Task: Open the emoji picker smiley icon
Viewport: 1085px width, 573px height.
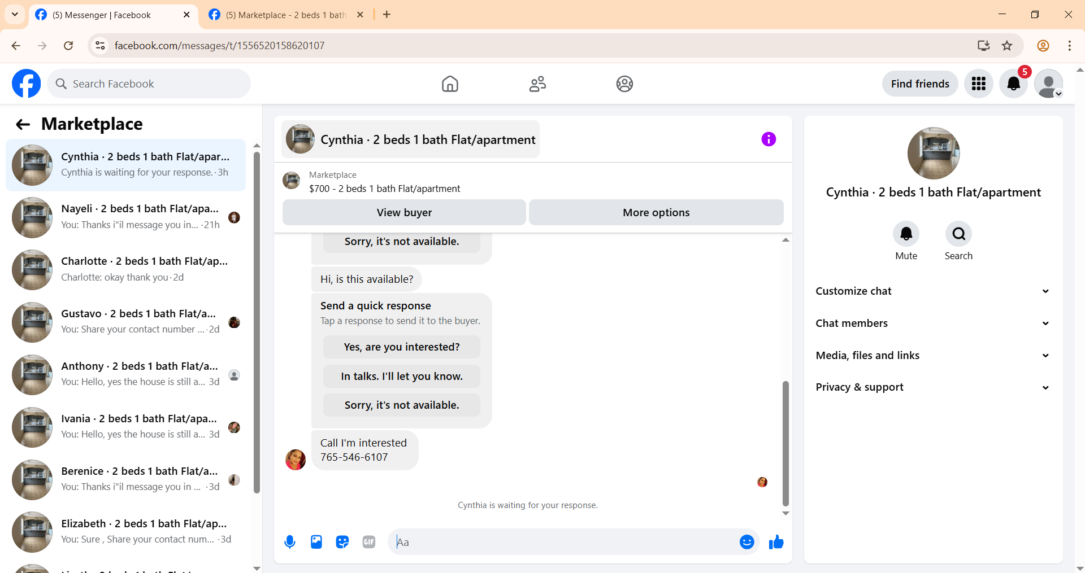Action: [747, 542]
